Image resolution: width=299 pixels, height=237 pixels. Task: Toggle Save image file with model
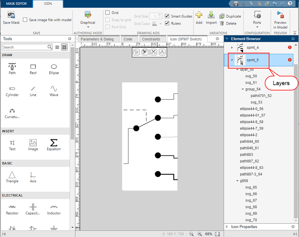[25, 20]
